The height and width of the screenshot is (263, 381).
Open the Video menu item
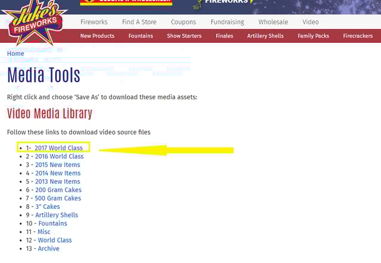pyautogui.click(x=311, y=22)
